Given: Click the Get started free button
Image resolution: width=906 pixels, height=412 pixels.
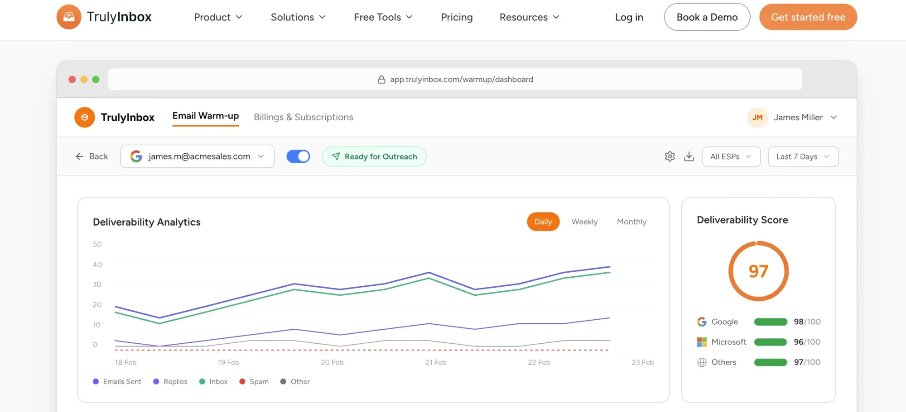Looking at the screenshot, I should [808, 17].
